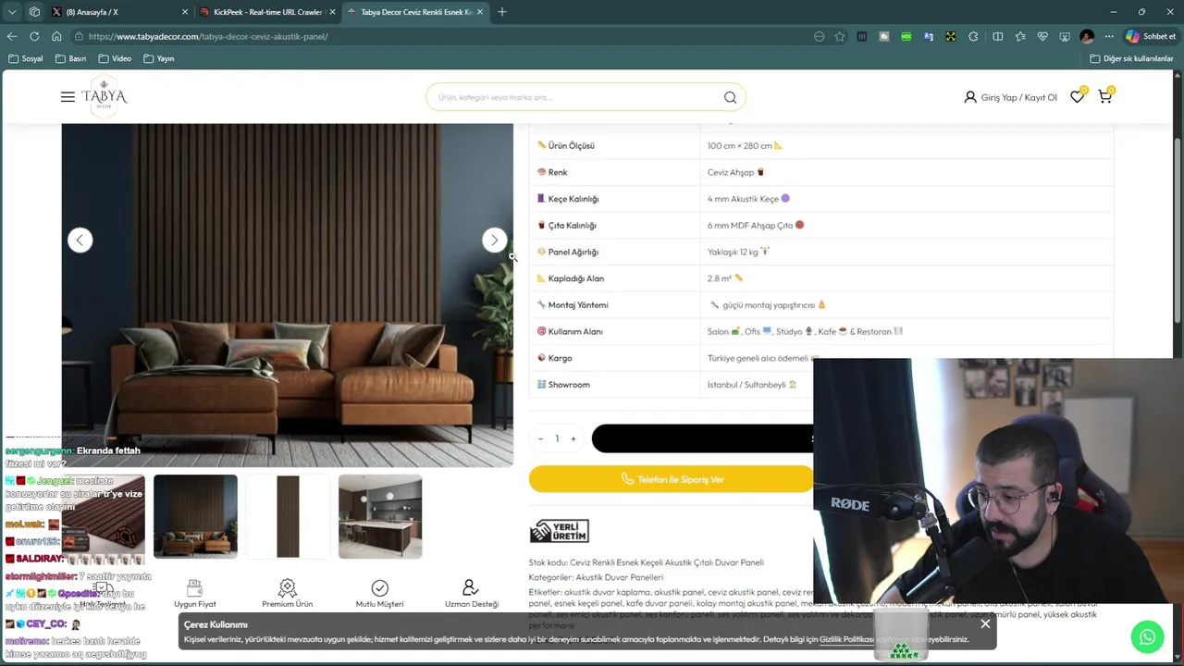Select the single panel strip thumbnail

tap(288, 516)
